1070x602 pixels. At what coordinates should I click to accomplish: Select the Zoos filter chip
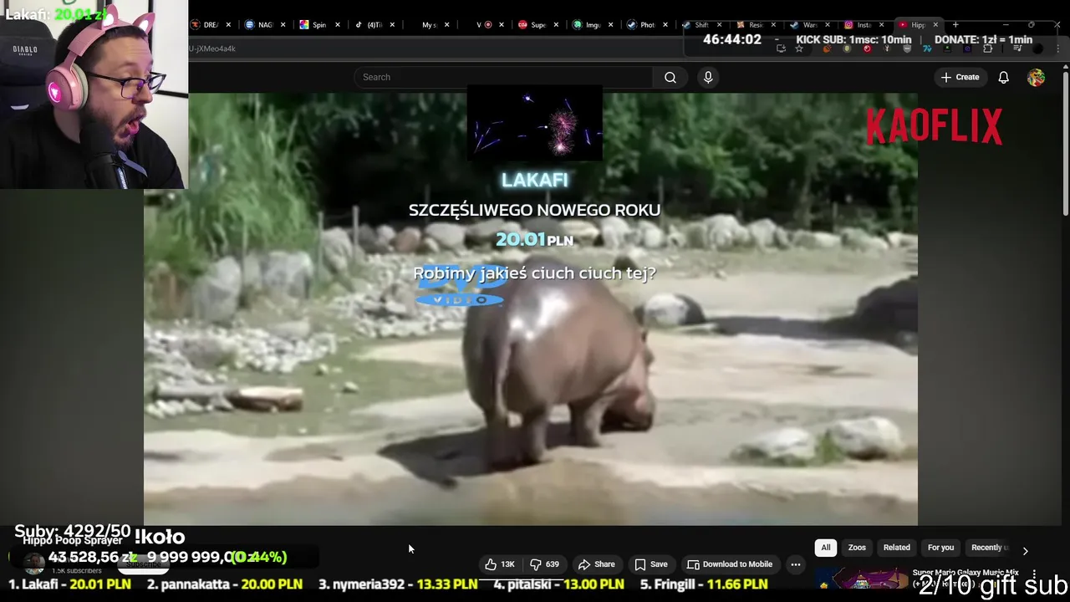click(857, 548)
